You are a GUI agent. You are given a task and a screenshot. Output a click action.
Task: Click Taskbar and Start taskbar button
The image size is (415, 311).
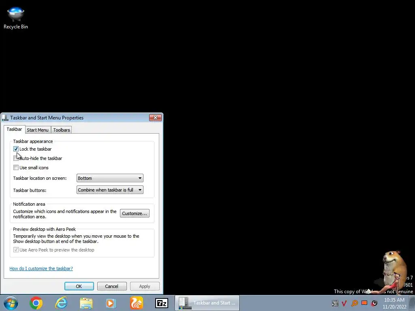207,303
